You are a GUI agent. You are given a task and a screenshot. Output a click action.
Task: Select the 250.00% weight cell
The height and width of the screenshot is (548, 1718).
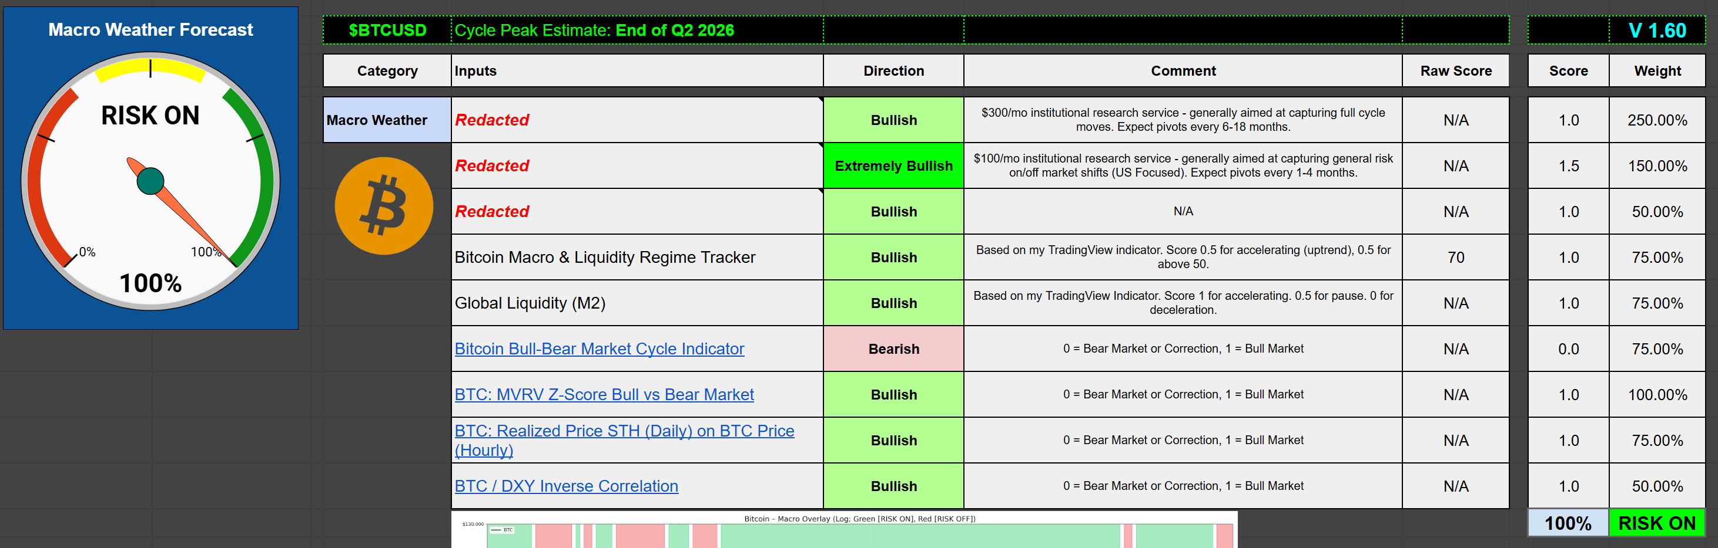(x=1657, y=120)
